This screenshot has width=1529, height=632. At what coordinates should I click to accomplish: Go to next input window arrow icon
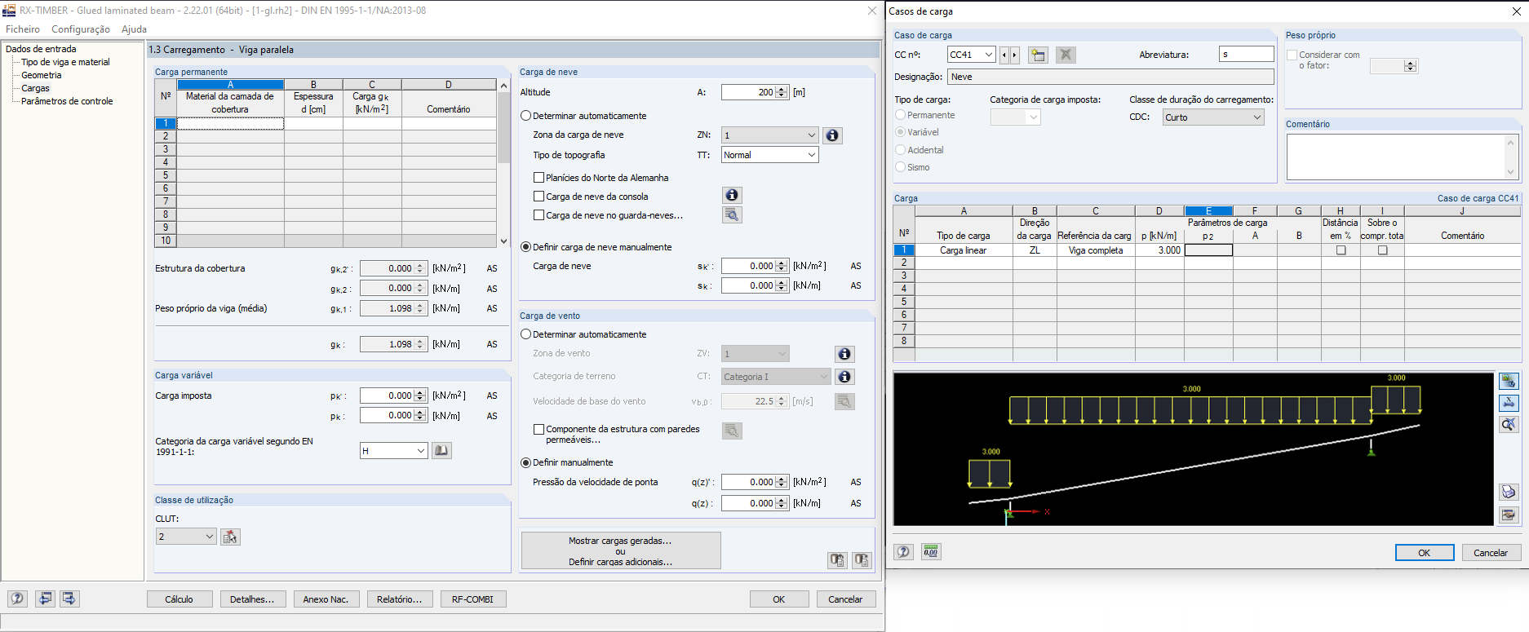(x=69, y=599)
